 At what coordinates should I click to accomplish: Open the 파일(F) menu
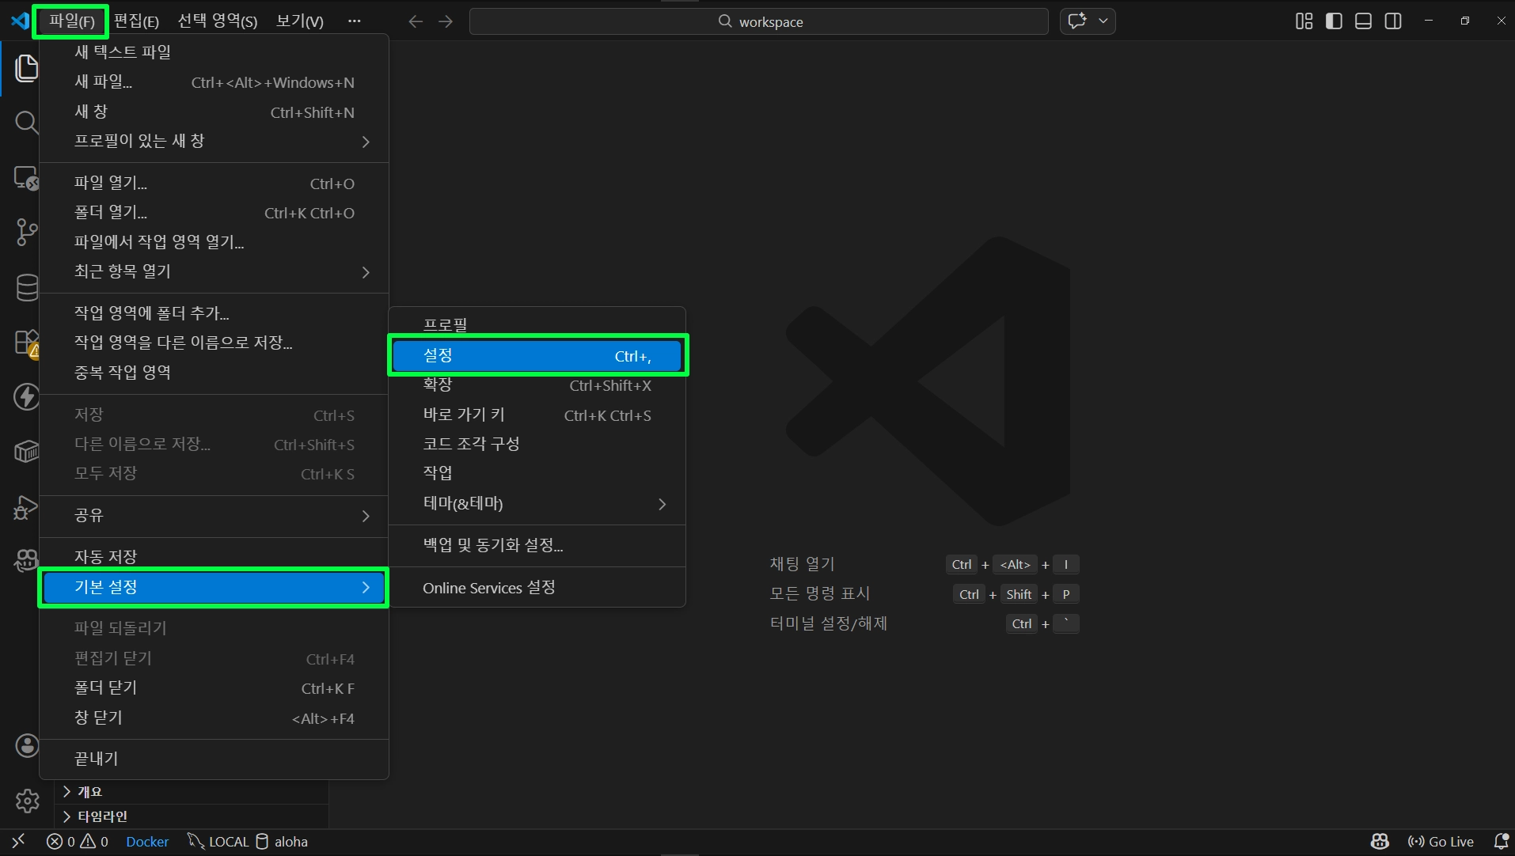click(71, 21)
